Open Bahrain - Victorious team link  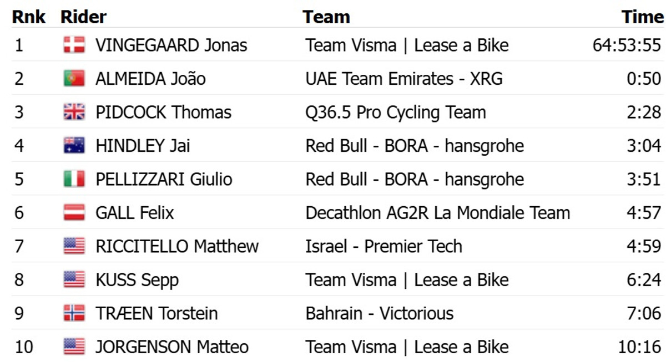pos(379,313)
